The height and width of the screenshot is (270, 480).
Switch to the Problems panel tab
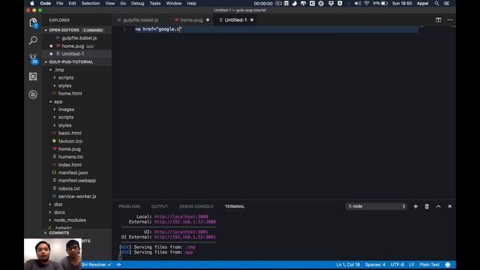click(x=129, y=207)
